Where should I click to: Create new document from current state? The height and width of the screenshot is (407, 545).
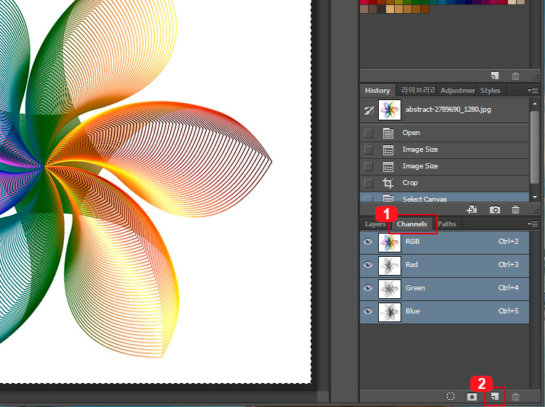click(x=472, y=209)
